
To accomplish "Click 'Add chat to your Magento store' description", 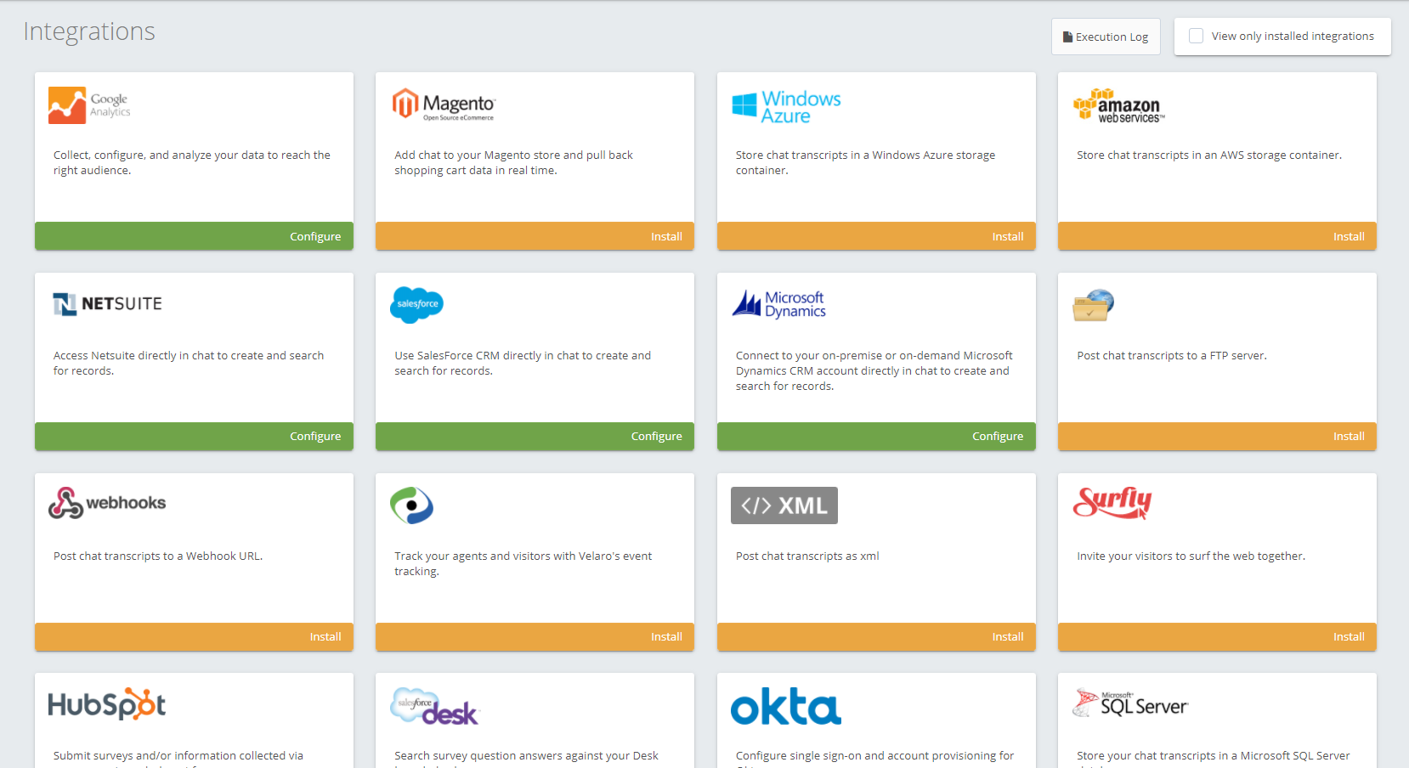I will [513, 162].
